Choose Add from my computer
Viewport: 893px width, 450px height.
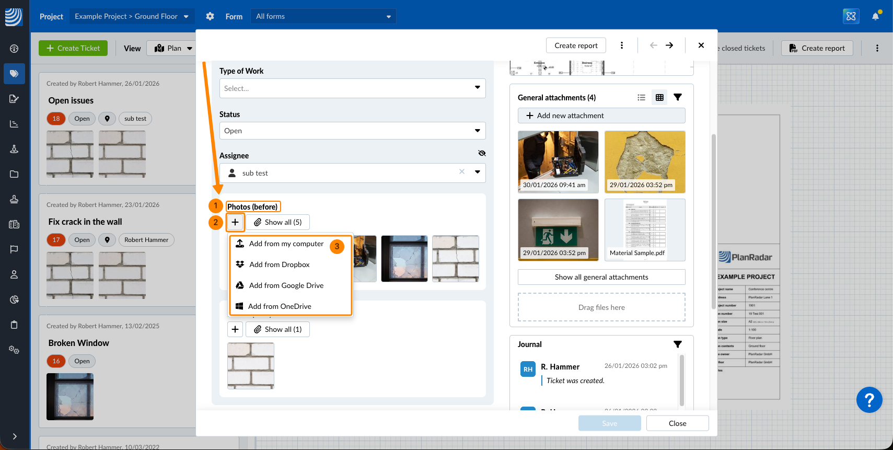tap(286, 244)
